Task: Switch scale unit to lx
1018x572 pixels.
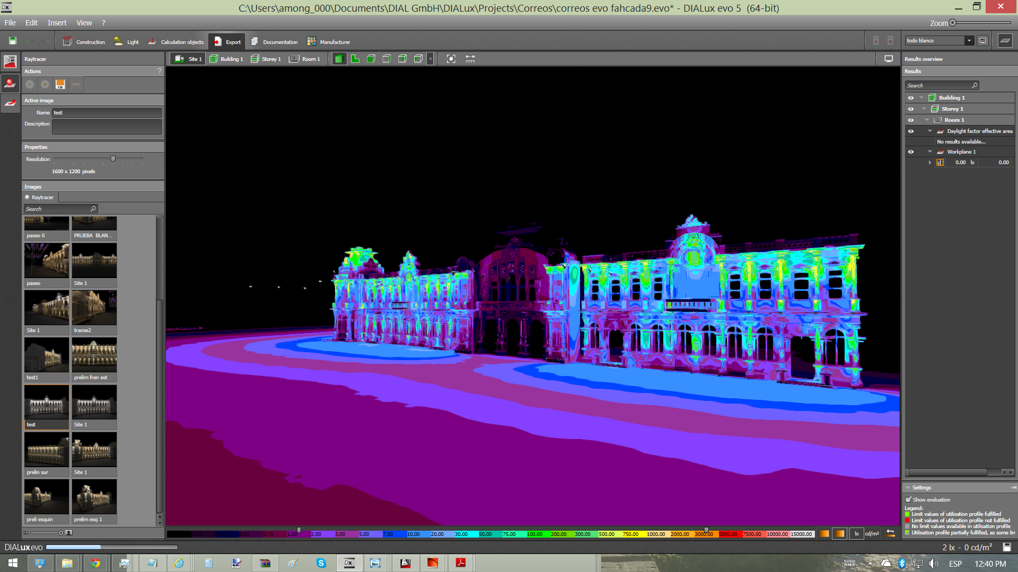Action: click(x=857, y=534)
